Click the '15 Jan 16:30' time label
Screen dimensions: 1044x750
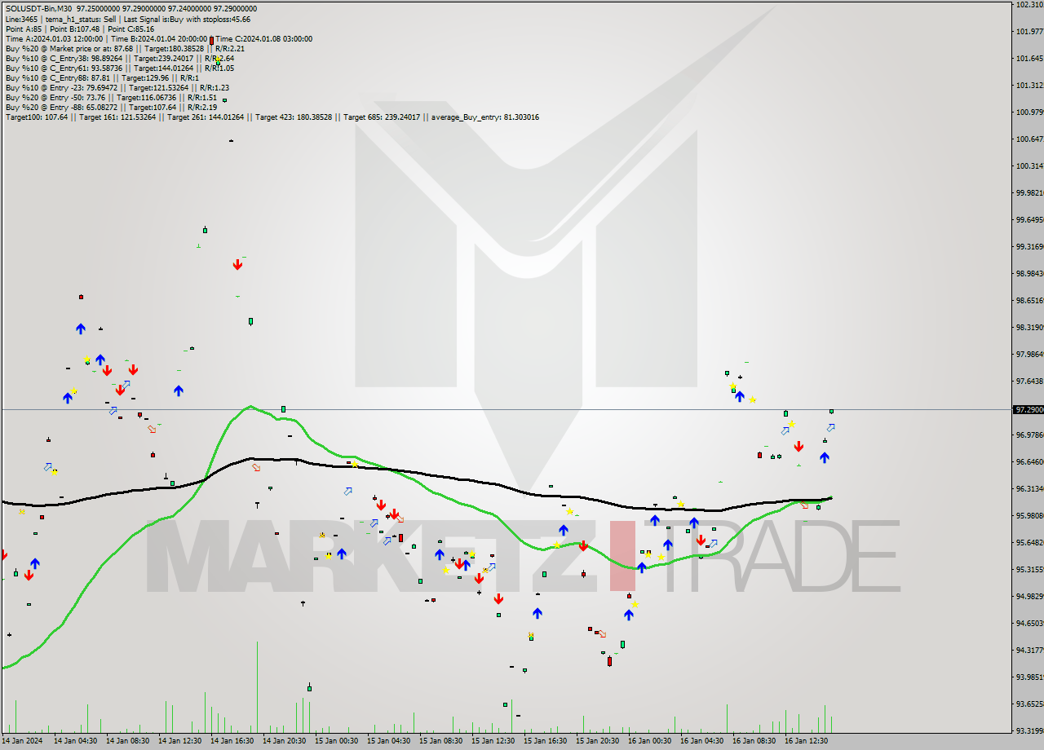click(545, 741)
